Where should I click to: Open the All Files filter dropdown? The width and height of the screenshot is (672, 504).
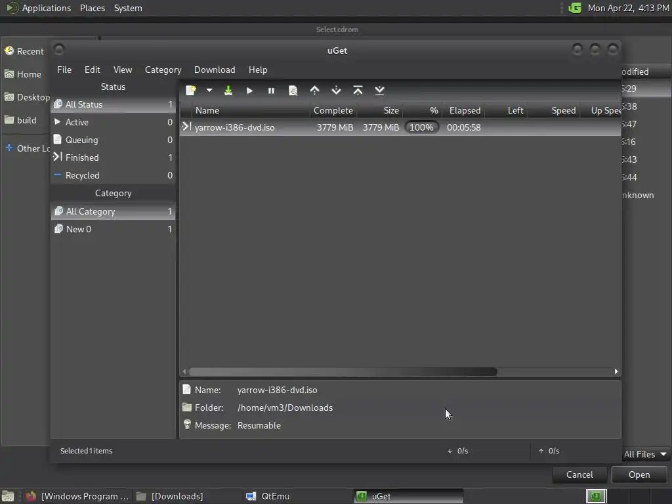tap(645, 454)
